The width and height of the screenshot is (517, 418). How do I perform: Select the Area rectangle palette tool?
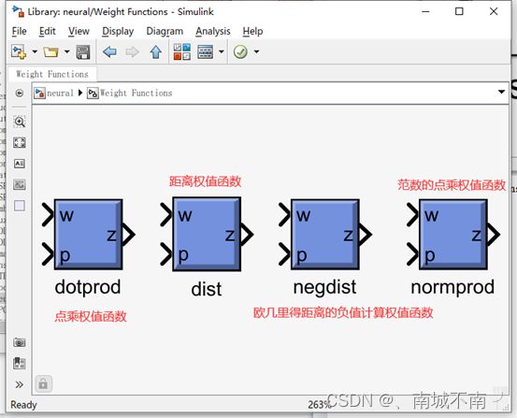20,206
